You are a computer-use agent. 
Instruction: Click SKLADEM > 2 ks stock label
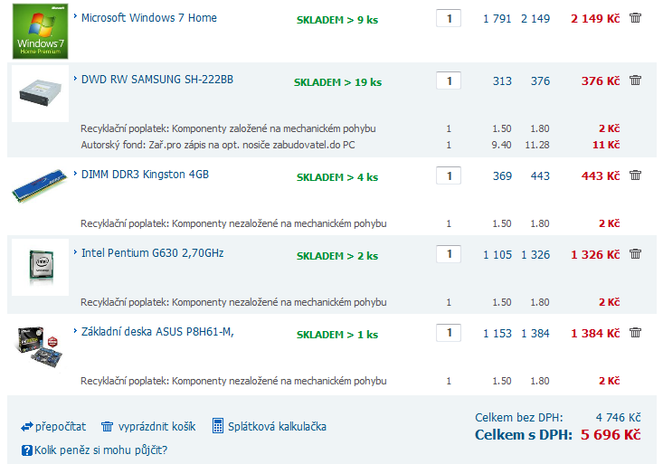(337, 256)
